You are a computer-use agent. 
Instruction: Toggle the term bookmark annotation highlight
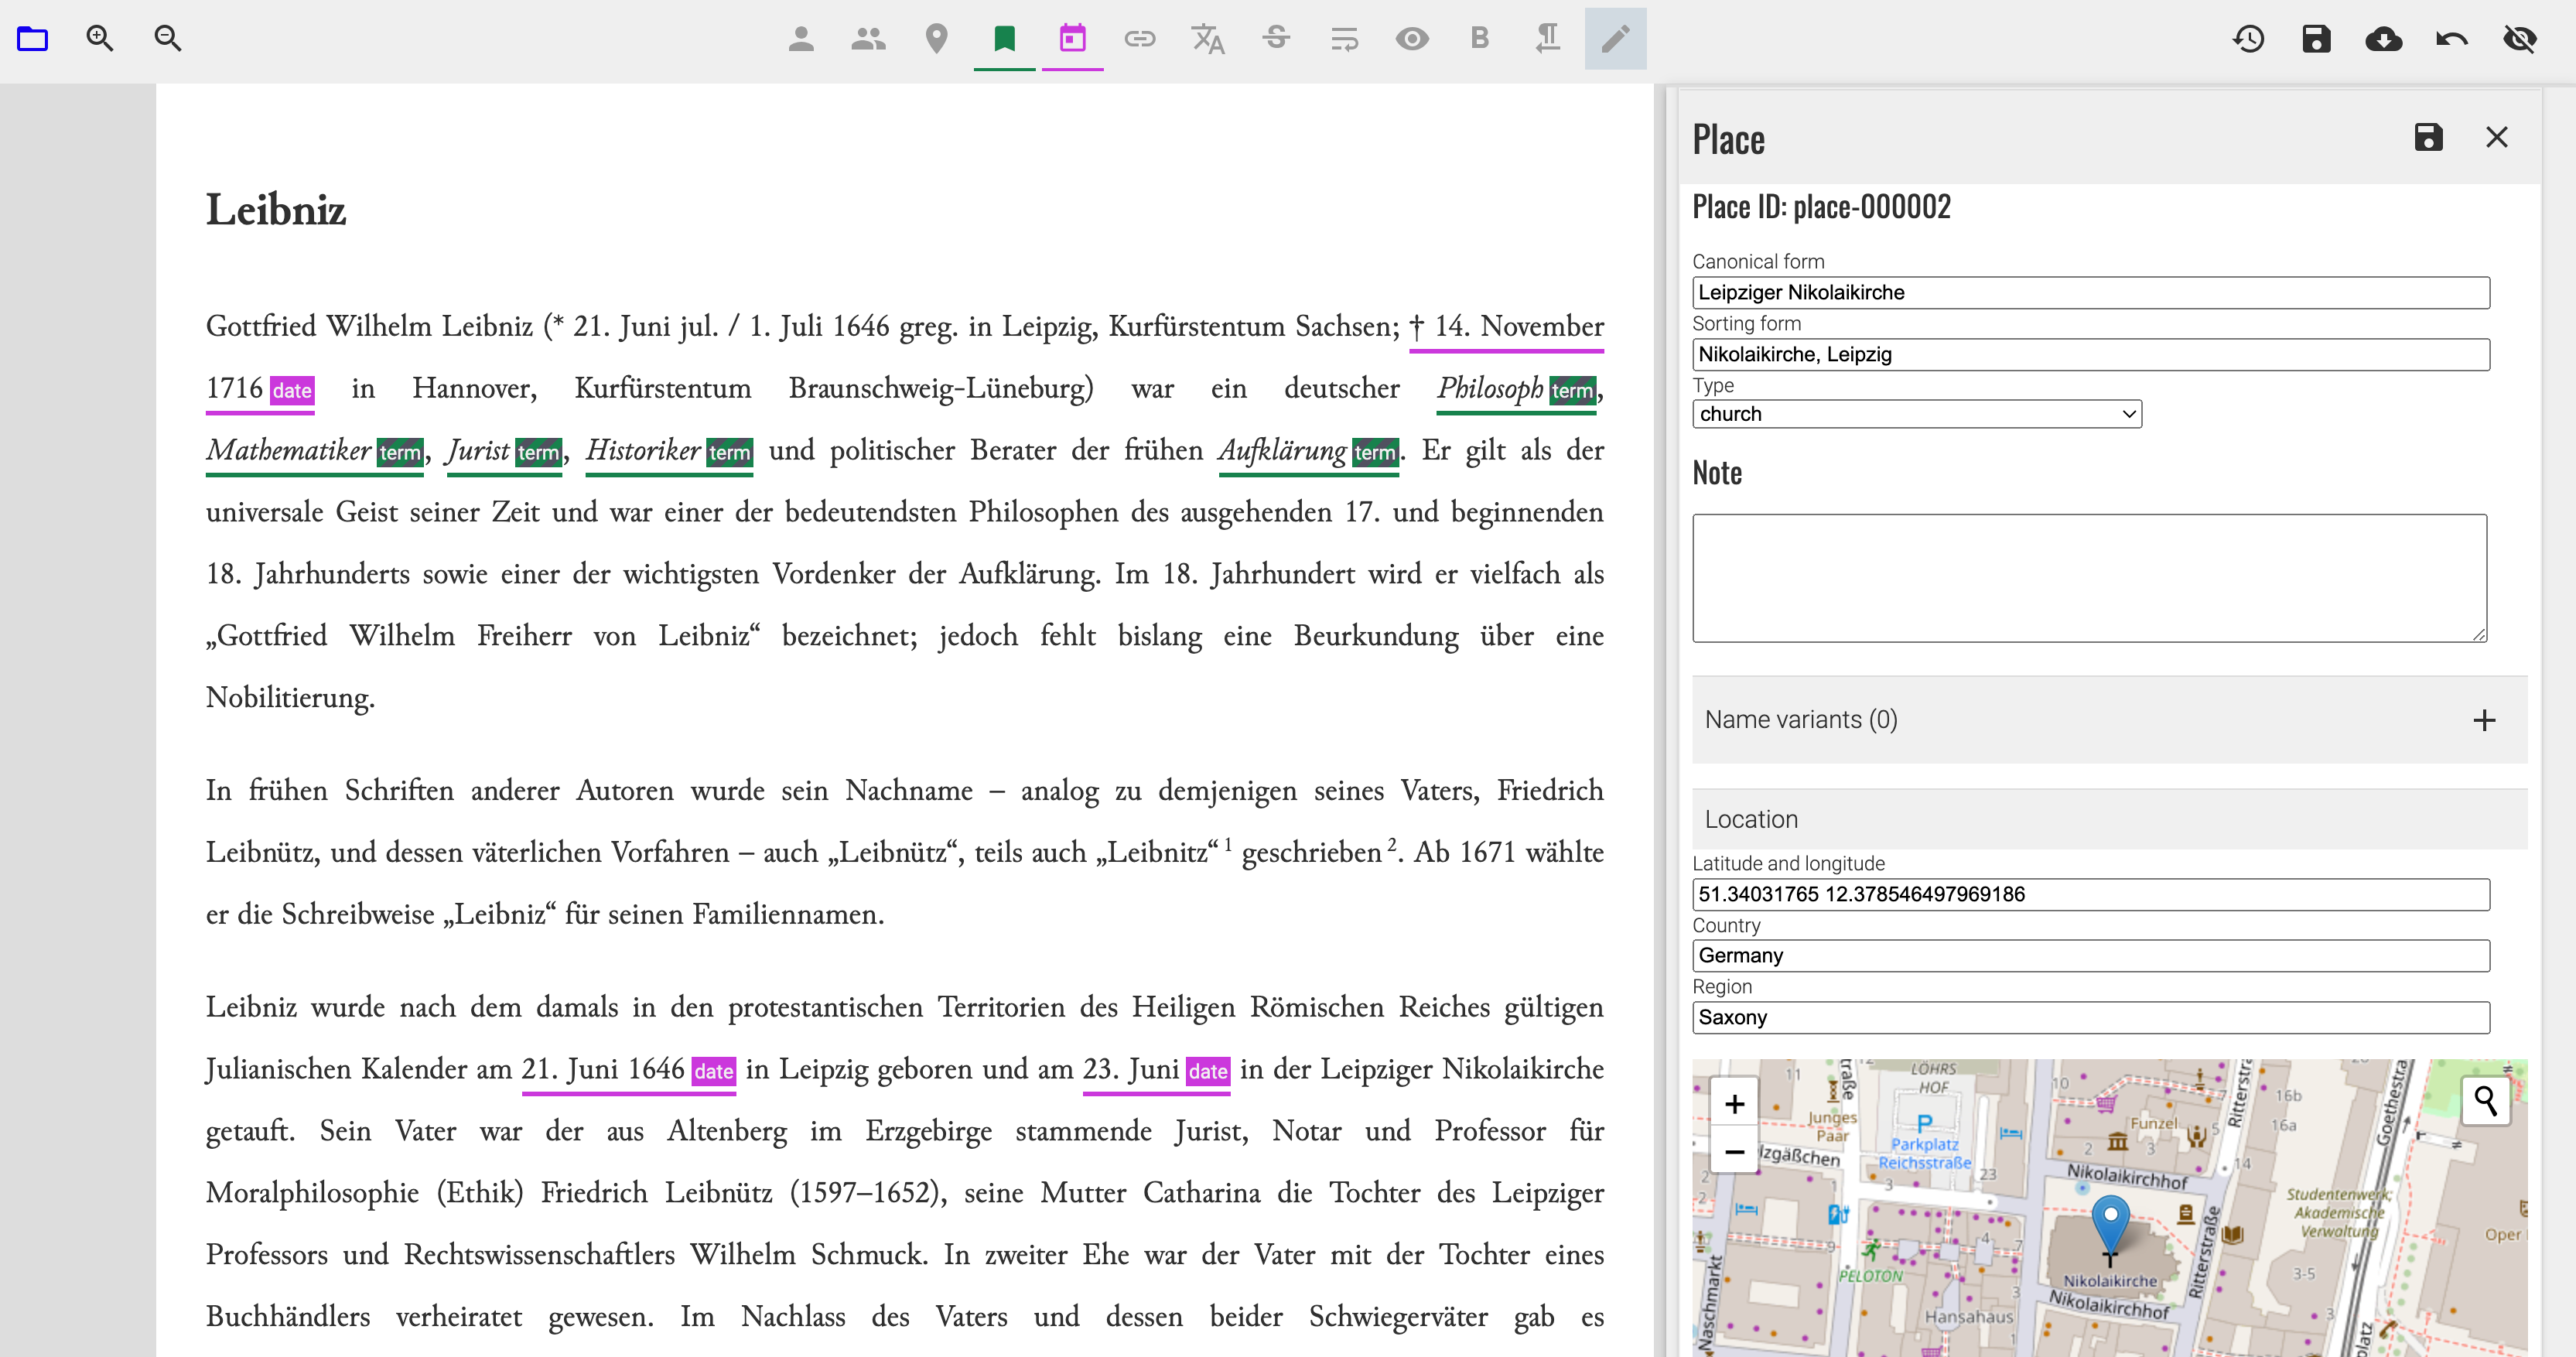click(x=1004, y=39)
